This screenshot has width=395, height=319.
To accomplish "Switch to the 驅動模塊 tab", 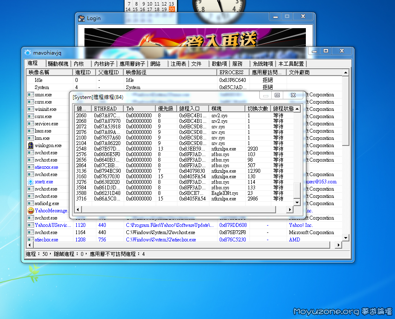I will [58, 64].
